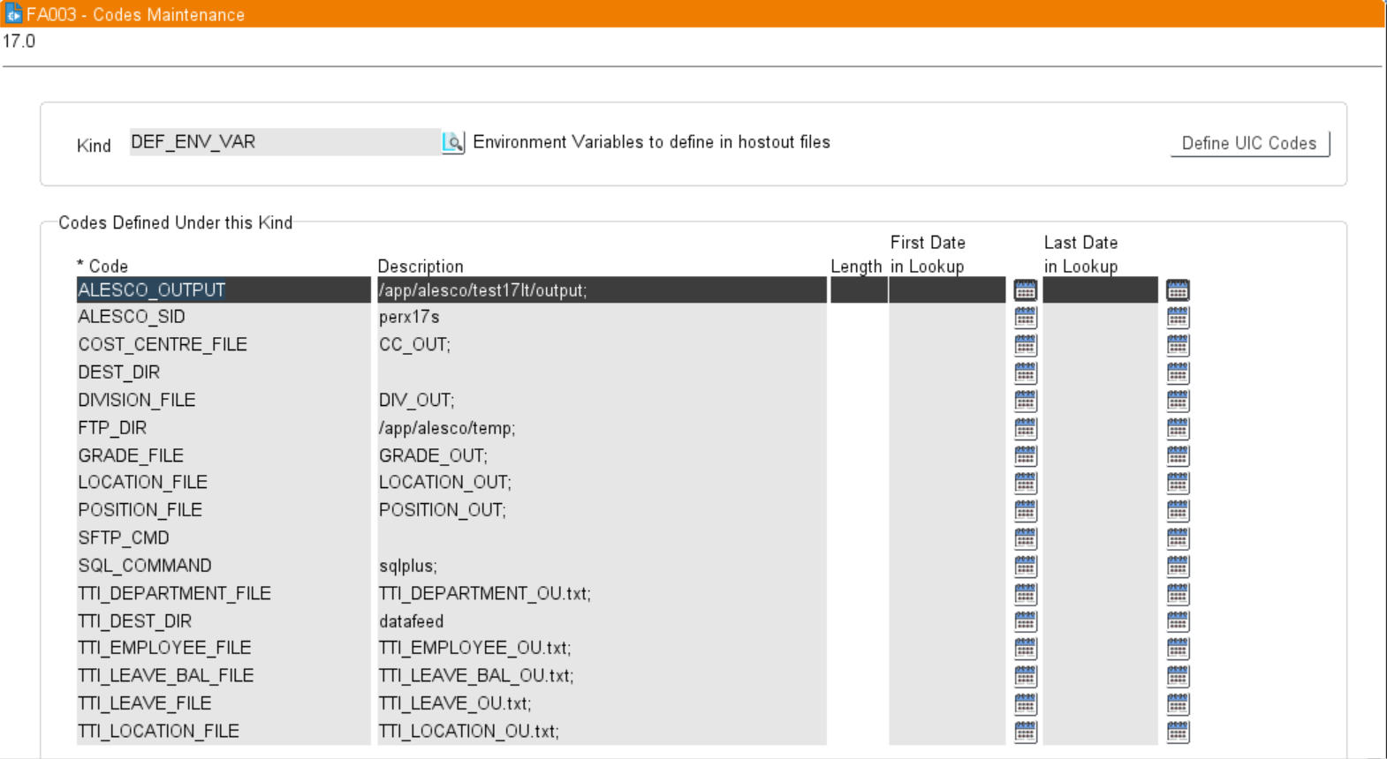Viewport: 1387px width, 759px height.
Task: Open Last Date calendar for ALESCO_SID row
Action: click(1178, 317)
